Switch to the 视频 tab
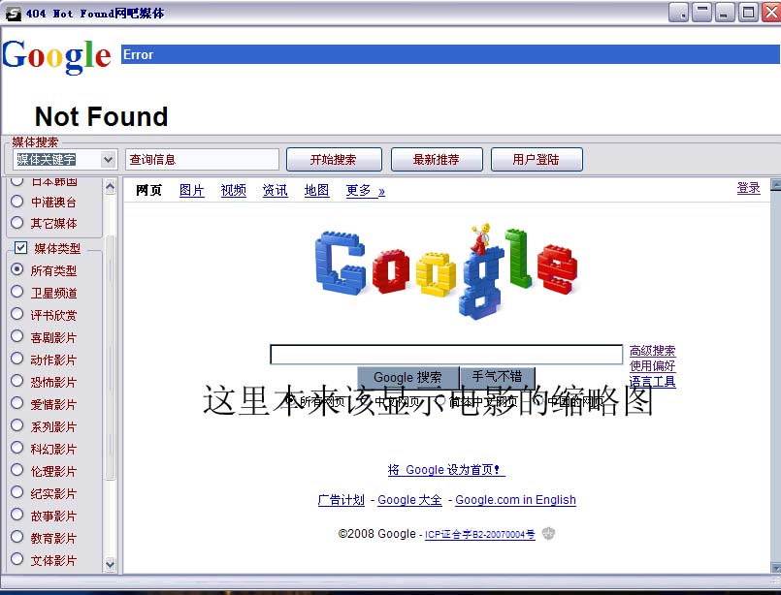 (x=233, y=190)
